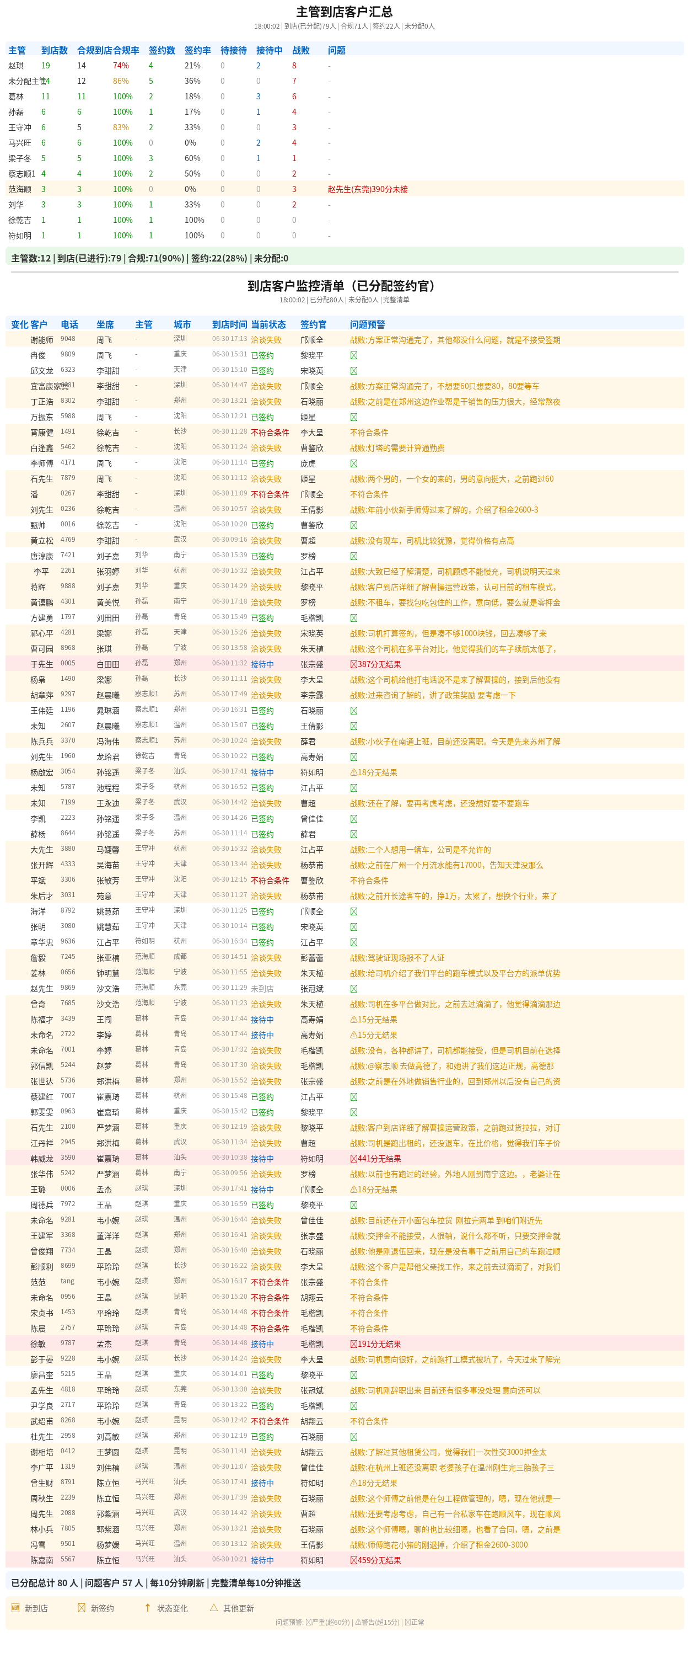
Task: Click the status box icon in 方建勇's row
Action: [354, 618]
